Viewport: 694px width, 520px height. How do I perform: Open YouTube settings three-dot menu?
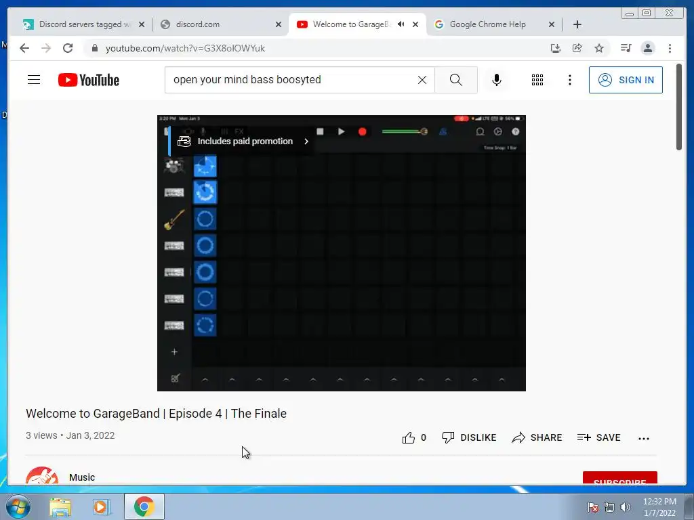tap(569, 80)
